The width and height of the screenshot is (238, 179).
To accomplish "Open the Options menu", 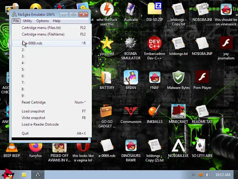I will coord(43,21).
